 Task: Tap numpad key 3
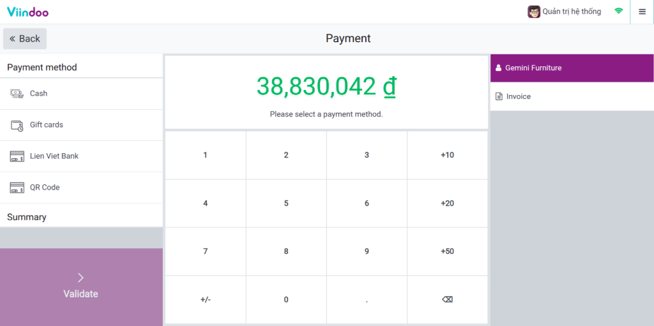tap(367, 155)
